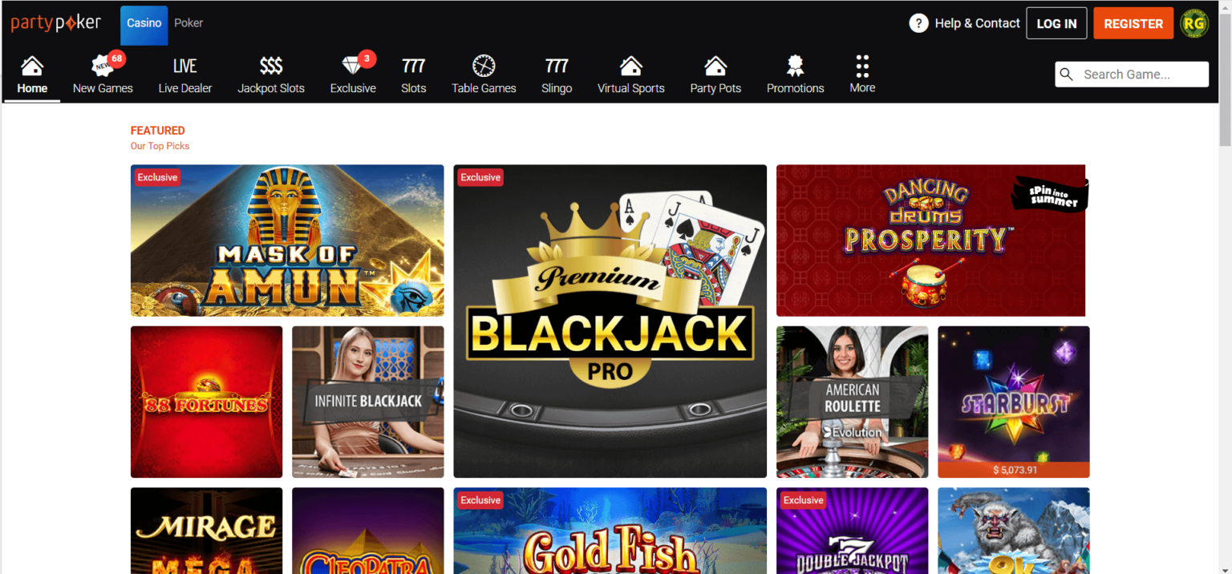Click the LOG IN button
This screenshot has height=574, width=1232.
click(1056, 23)
